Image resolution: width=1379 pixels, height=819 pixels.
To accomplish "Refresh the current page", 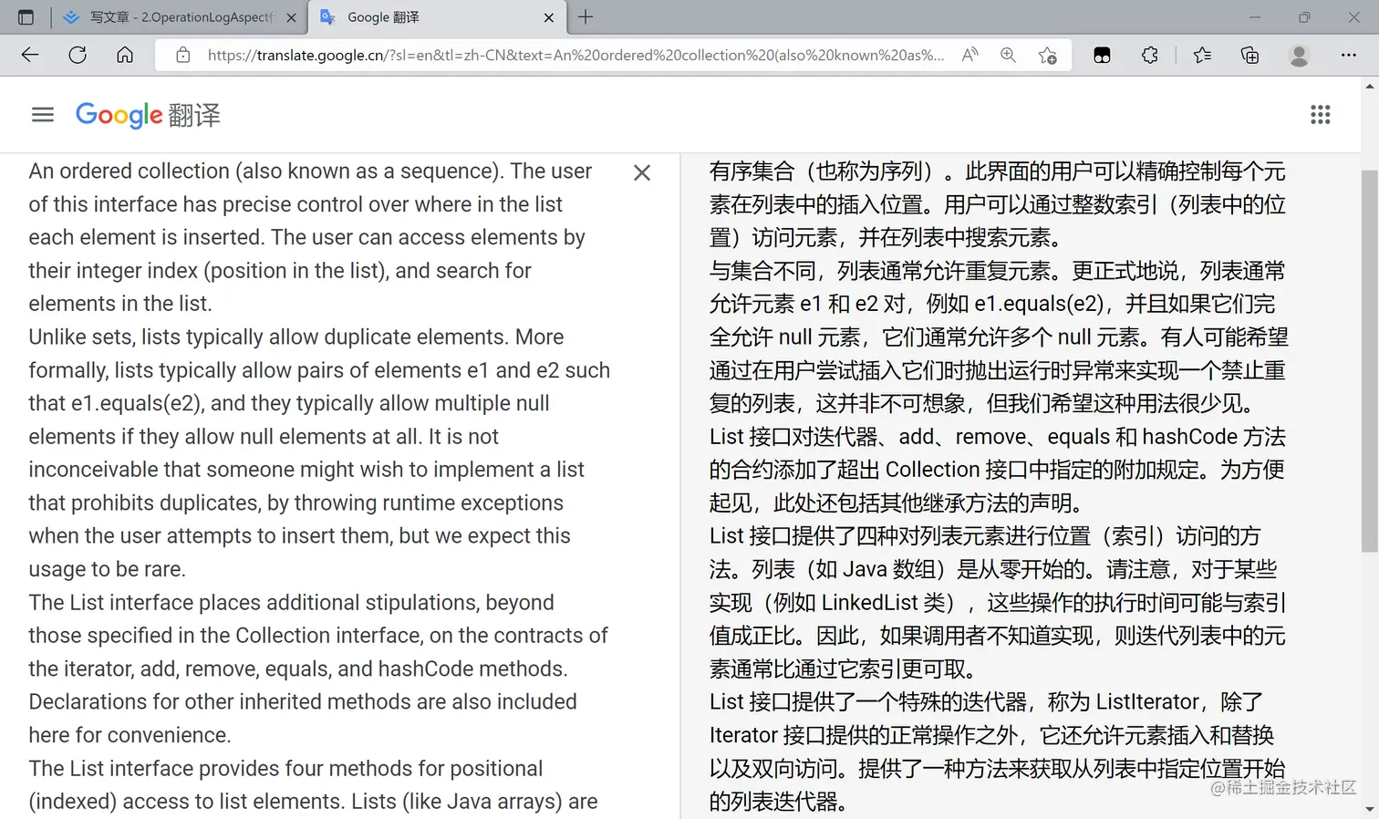I will tap(78, 55).
